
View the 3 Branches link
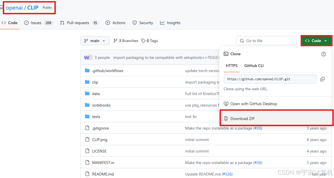[126, 41]
